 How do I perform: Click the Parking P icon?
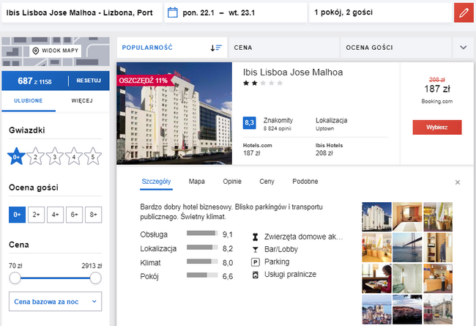pos(256,262)
